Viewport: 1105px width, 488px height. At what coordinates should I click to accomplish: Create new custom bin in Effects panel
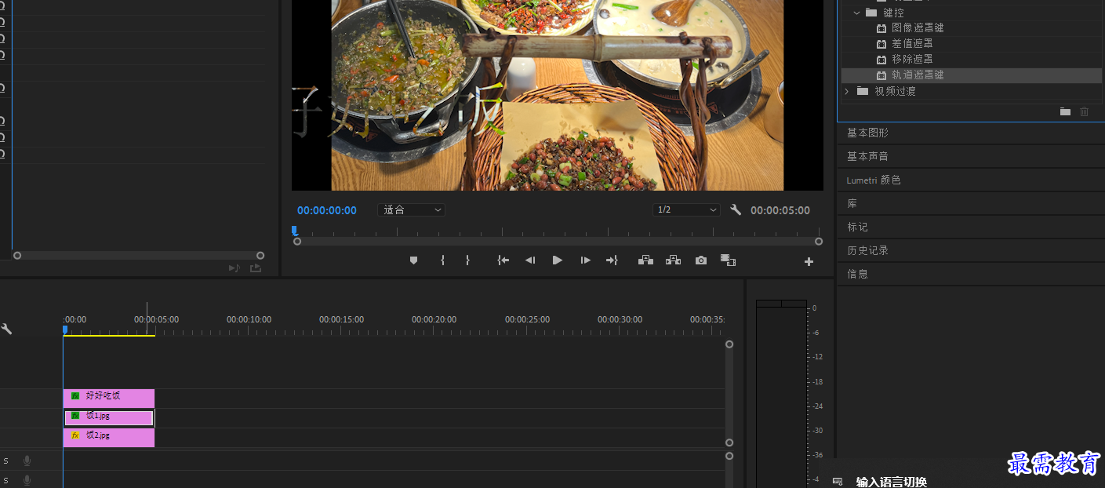[1065, 112]
